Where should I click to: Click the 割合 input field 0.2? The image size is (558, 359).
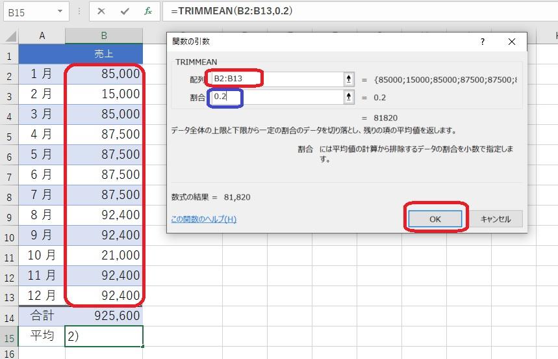(277, 96)
